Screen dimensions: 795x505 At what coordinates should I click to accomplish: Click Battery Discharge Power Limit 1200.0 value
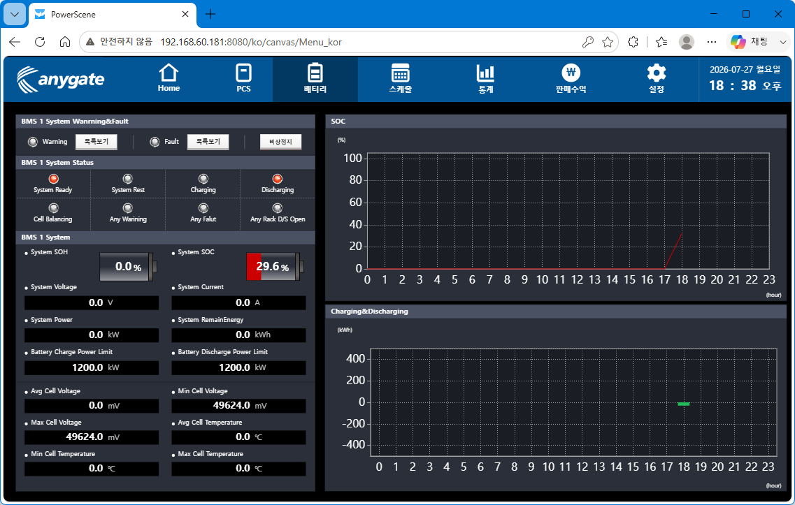(x=238, y=367)
